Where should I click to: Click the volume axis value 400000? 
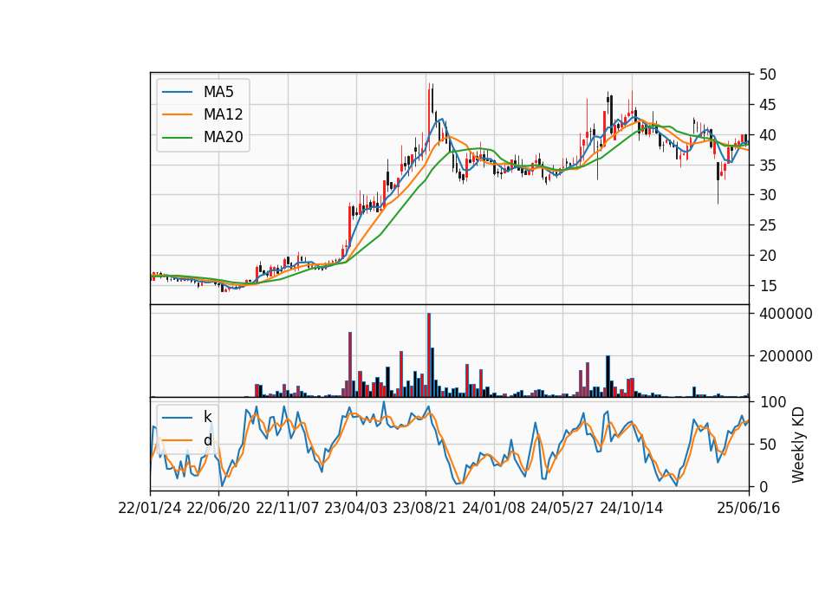(785, 314)
